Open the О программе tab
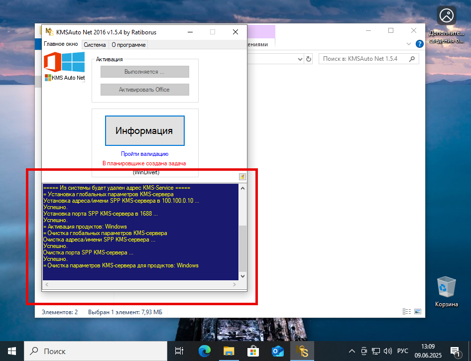 click(128, 44)
